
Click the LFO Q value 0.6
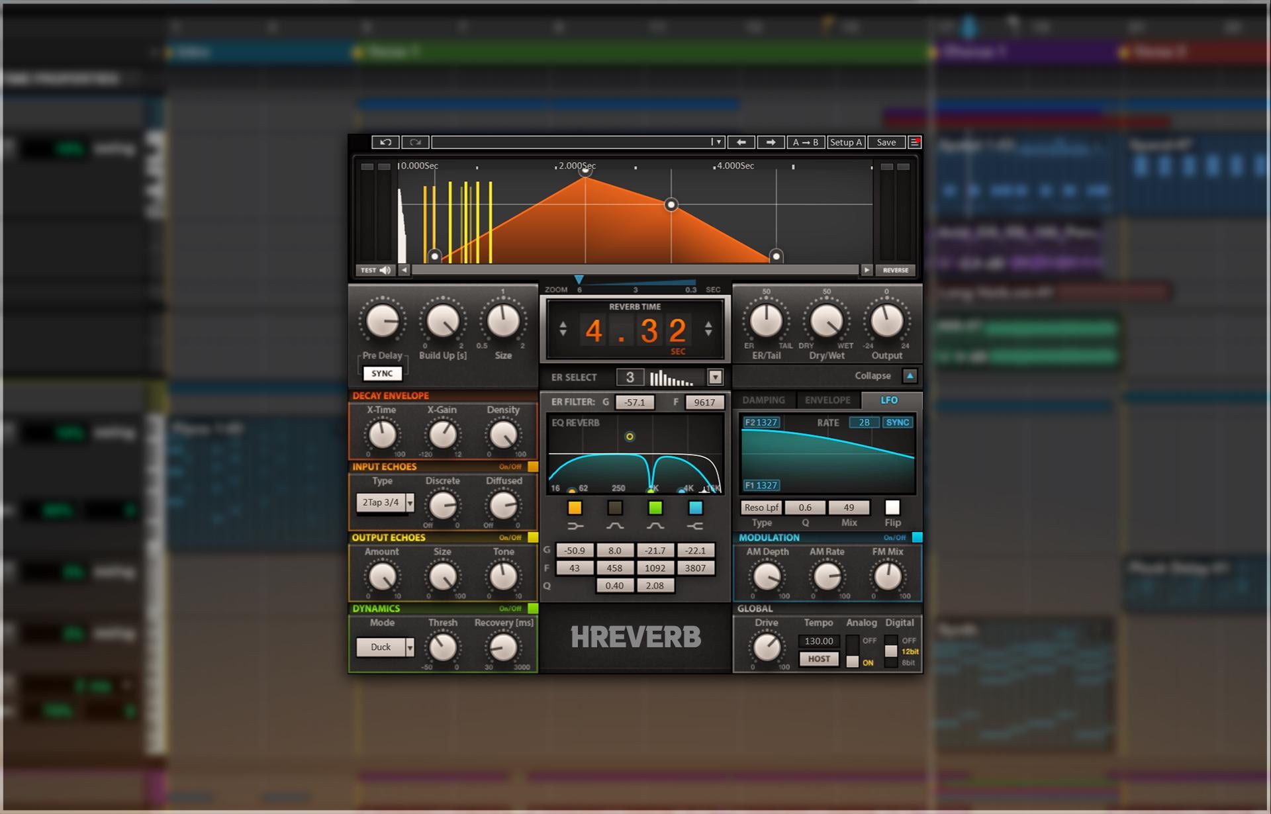(805, 508)
